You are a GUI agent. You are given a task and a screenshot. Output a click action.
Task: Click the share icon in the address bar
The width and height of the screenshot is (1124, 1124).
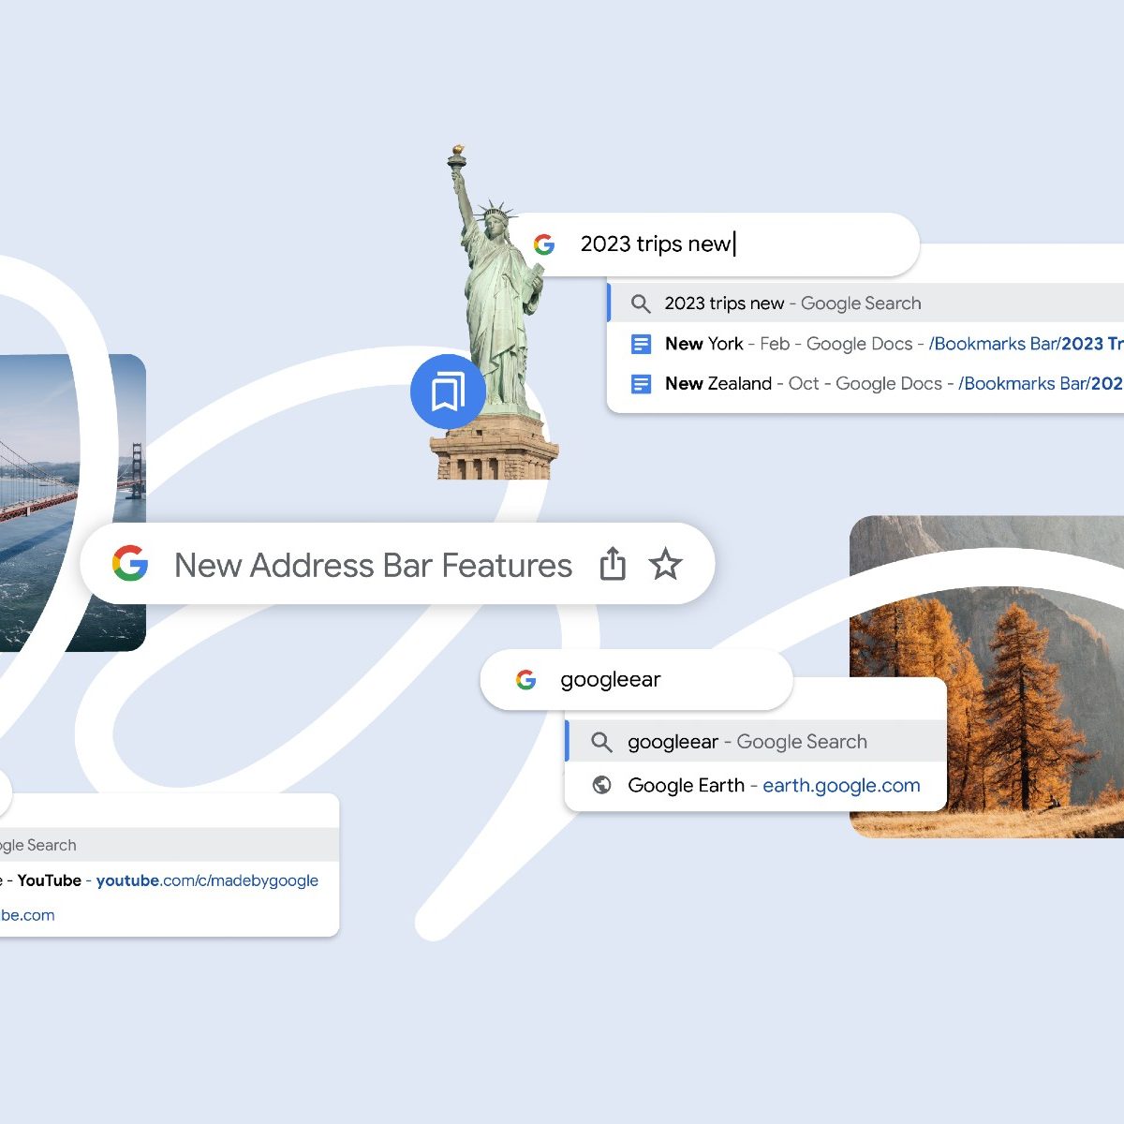tap(613, 565)
